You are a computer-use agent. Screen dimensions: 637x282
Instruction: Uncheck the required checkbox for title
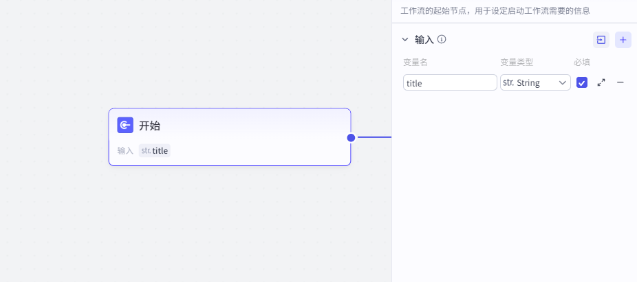(x=582, y=82)
